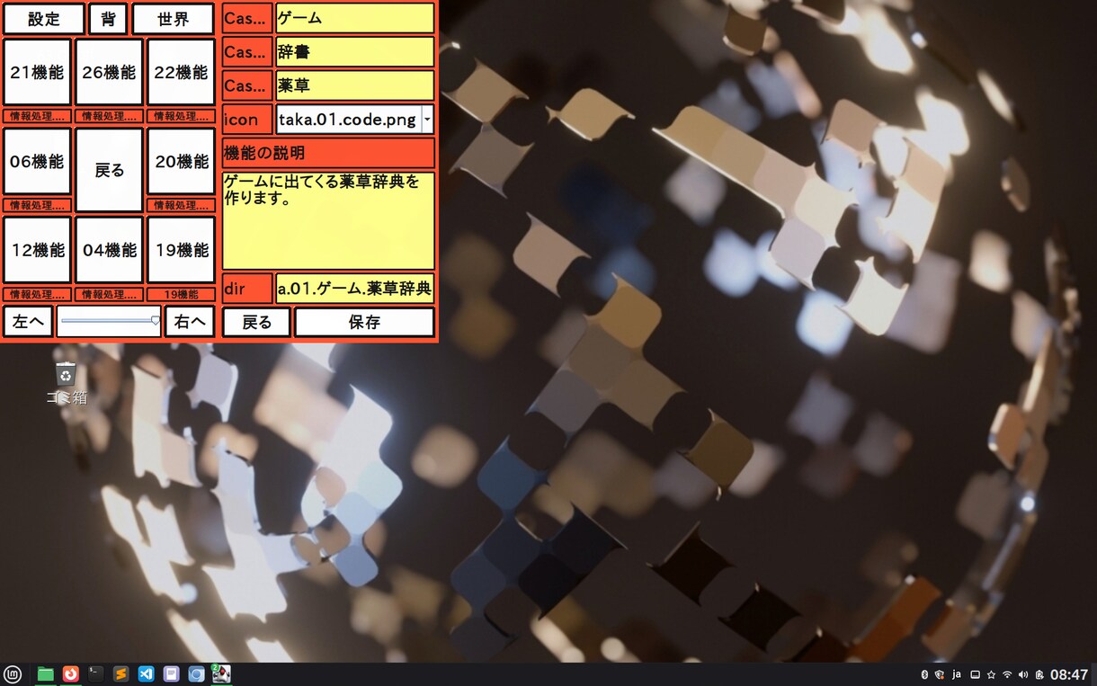This screenshot has height=686, width=1097.
Task: Open the Bluetooth tray icon
Action: point(924,675)
